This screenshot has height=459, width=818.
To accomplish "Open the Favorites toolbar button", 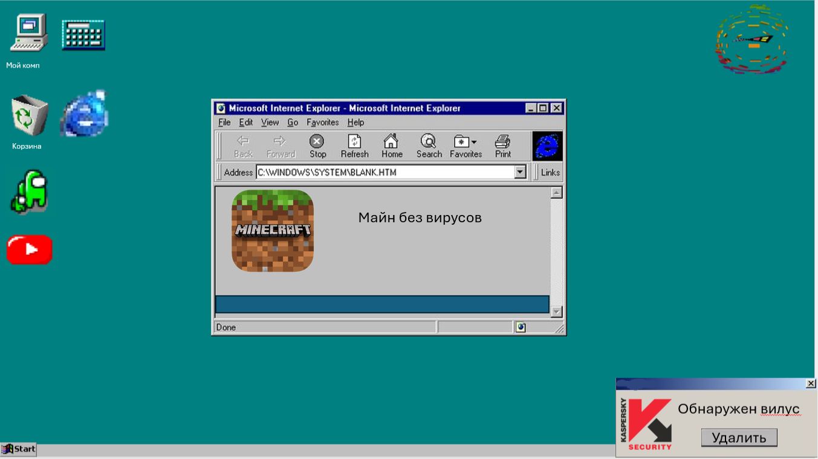I will coord(466,147).
